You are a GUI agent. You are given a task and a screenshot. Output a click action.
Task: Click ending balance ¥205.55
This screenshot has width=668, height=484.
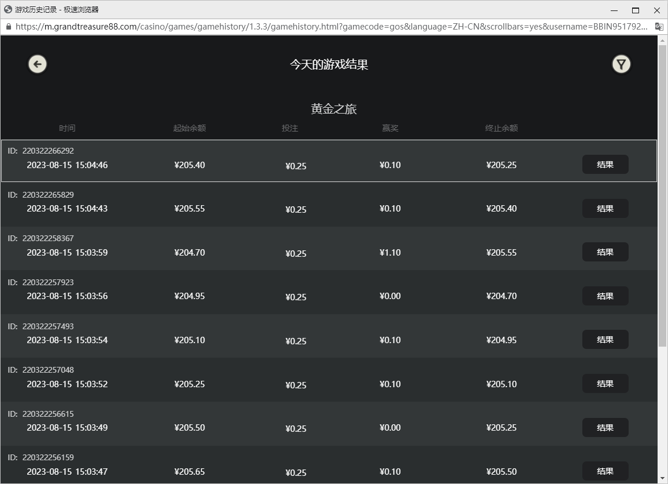501,253
